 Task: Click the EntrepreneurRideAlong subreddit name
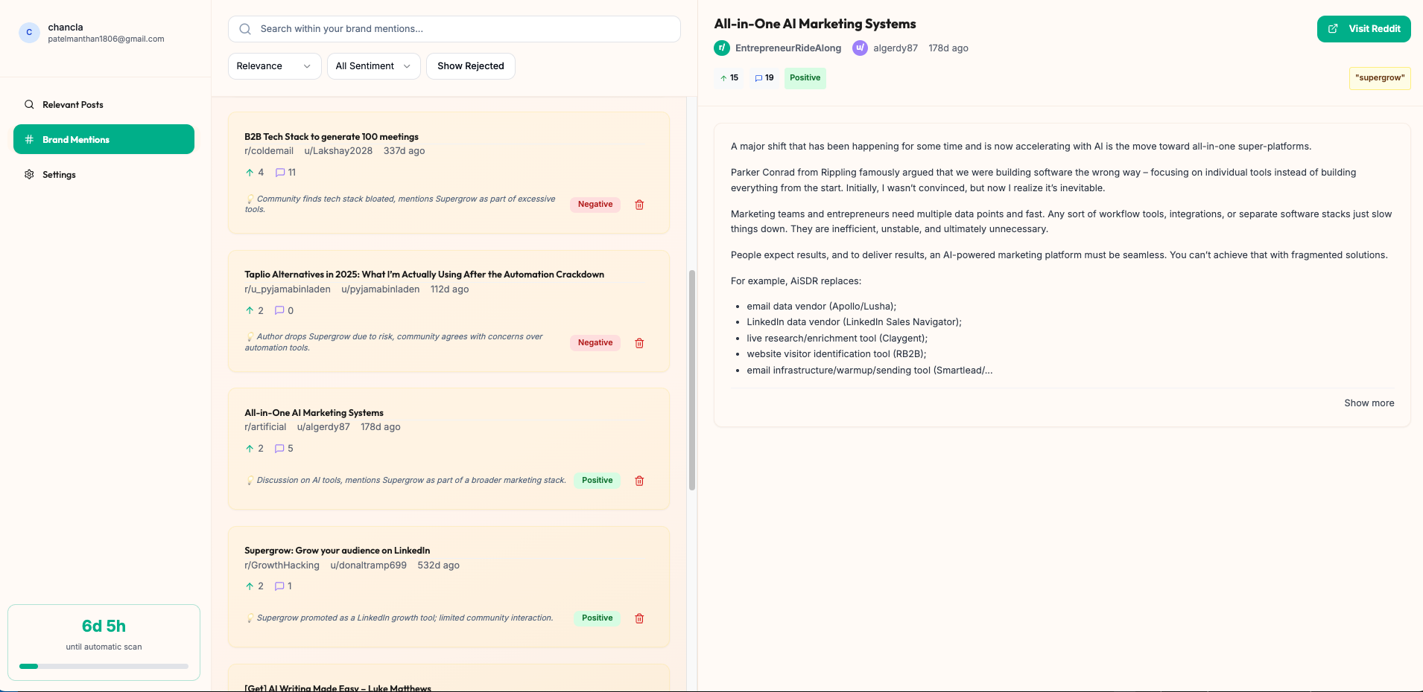click(x=788, y=48)
